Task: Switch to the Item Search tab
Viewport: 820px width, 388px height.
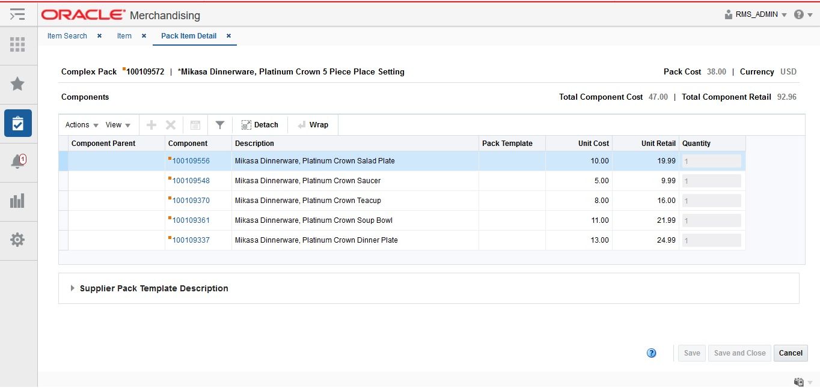Action: click(67, 36)
